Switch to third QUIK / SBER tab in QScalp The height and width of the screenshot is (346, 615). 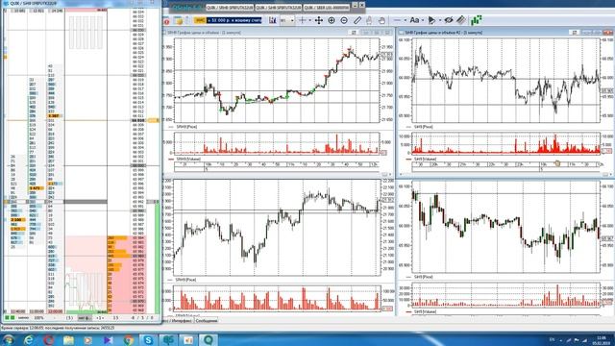pos(327,8)
